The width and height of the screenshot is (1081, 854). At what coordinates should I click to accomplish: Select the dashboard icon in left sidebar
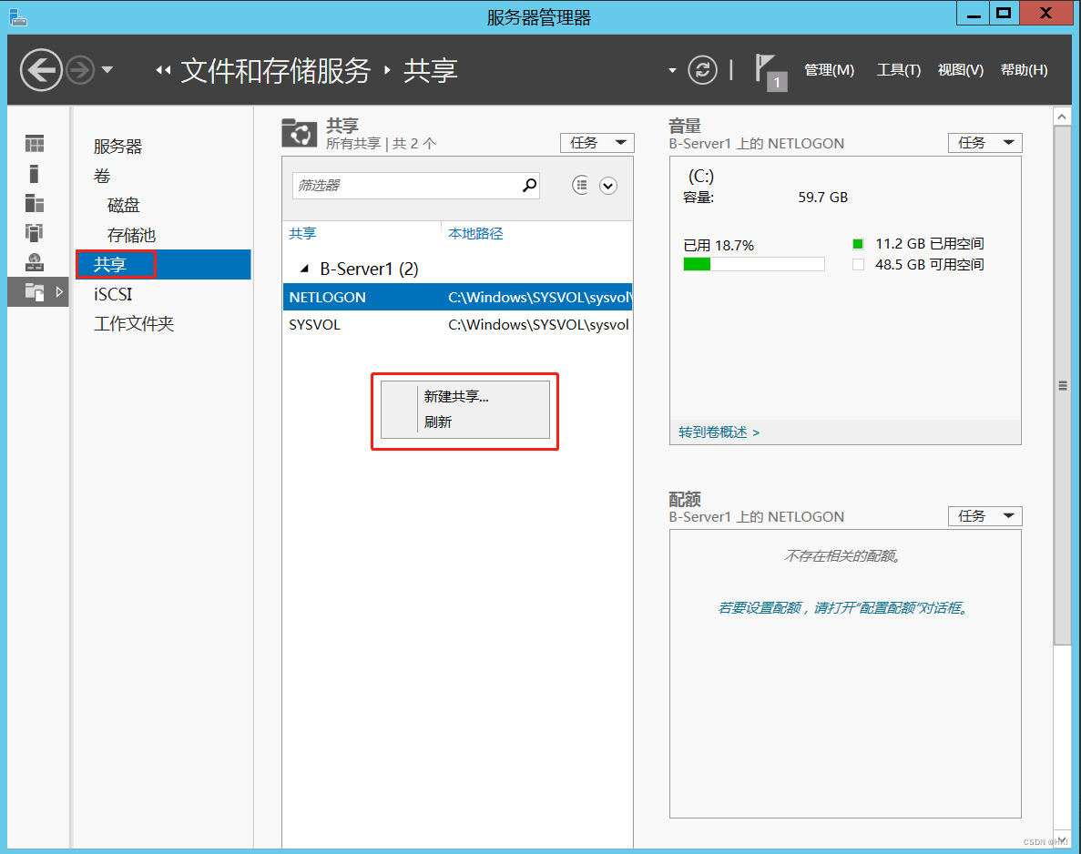coord(35,143)
